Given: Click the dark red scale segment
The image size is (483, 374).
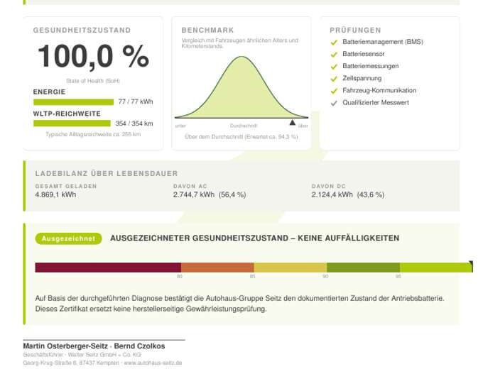Looking at the screenshot, I should 108,268.
